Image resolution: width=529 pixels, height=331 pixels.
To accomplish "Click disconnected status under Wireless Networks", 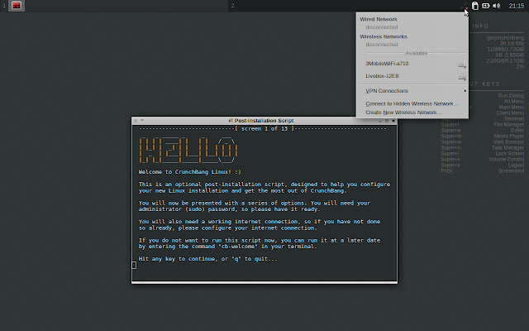I will click(382, 44).
